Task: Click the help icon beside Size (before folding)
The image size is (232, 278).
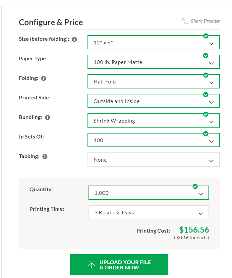Action: coord(75,39)
